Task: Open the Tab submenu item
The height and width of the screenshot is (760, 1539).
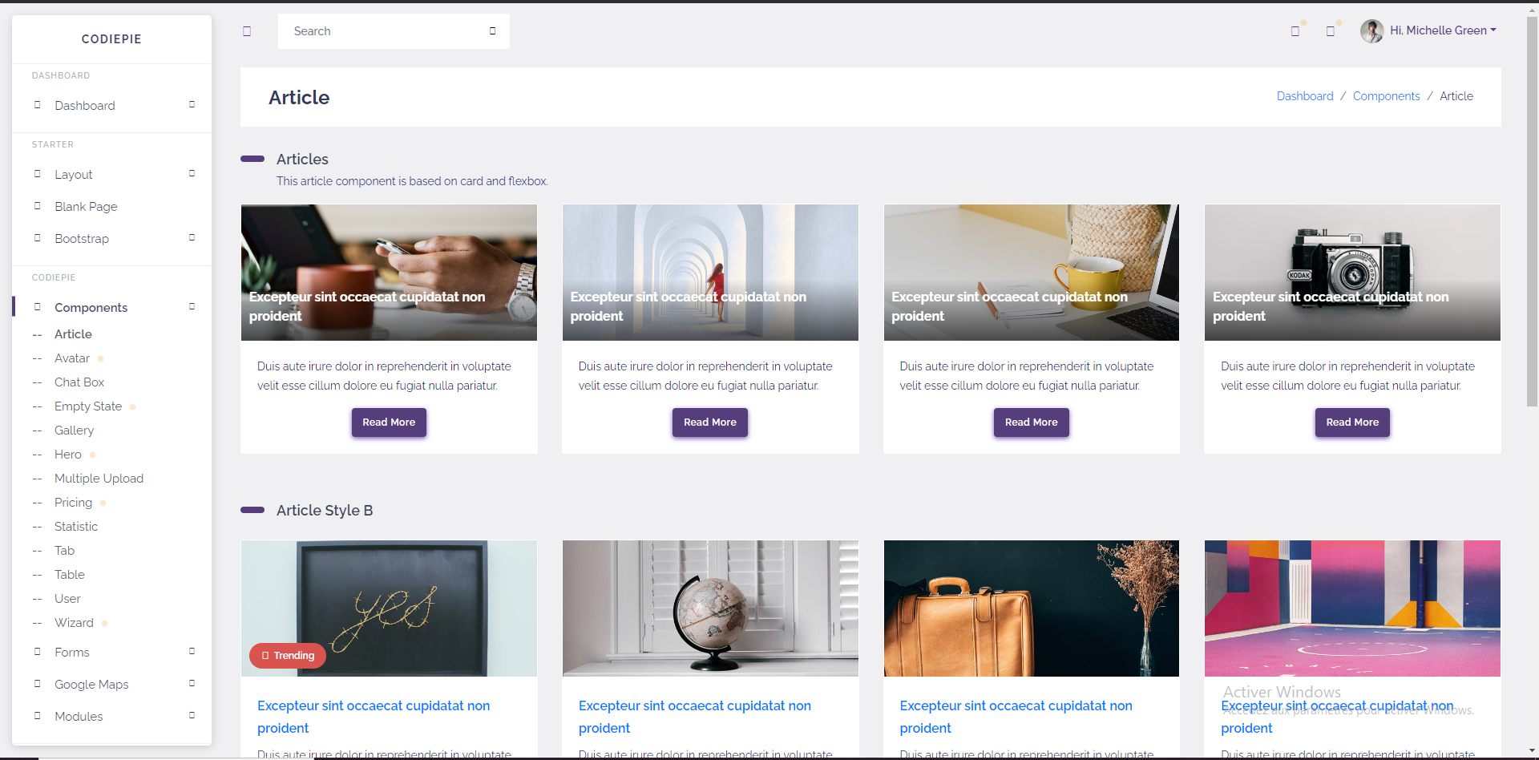Action: 64,551
